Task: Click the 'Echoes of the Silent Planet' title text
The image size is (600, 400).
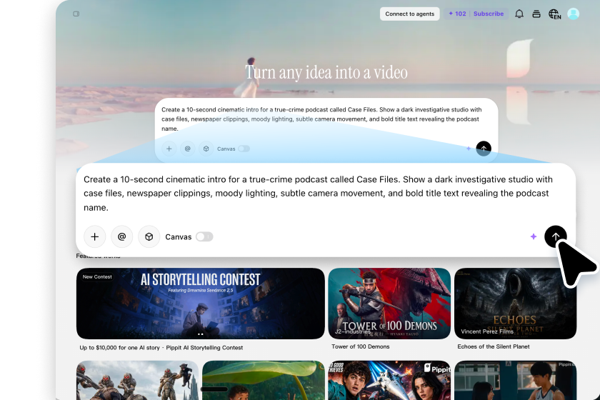Action: tap(494, 346)
